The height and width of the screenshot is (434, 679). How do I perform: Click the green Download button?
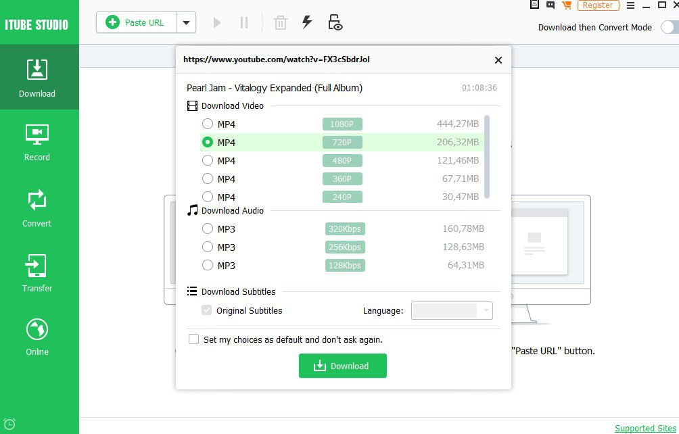pyautogui.click(x=342, y=366)
